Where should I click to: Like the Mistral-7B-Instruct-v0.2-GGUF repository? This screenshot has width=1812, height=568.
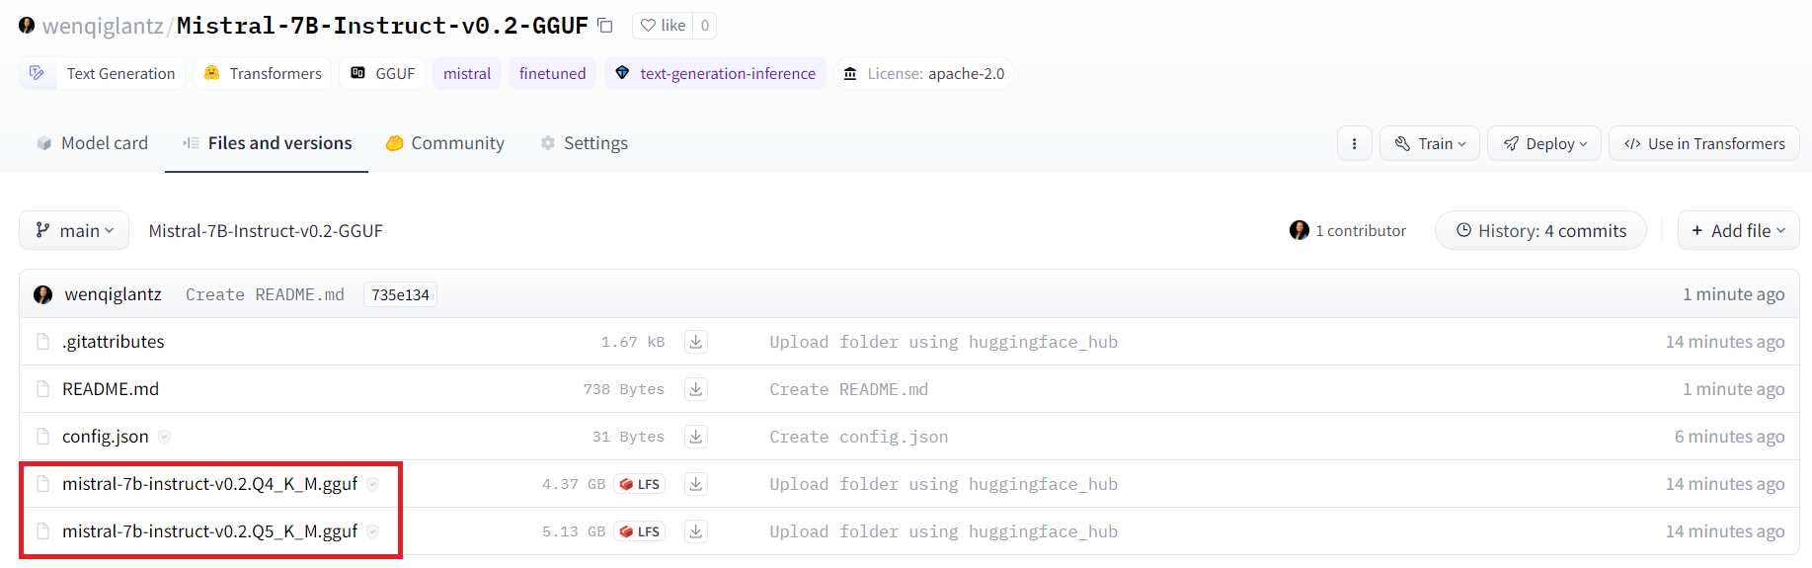pyautogui.click(x=663, y=26)
